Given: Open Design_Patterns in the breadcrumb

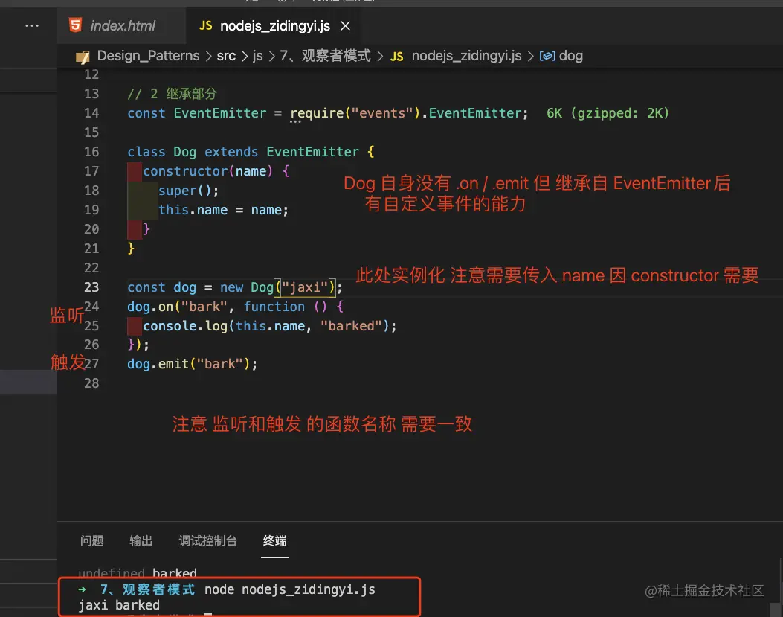Looking at the screenshot, I should tap(148, 56).
